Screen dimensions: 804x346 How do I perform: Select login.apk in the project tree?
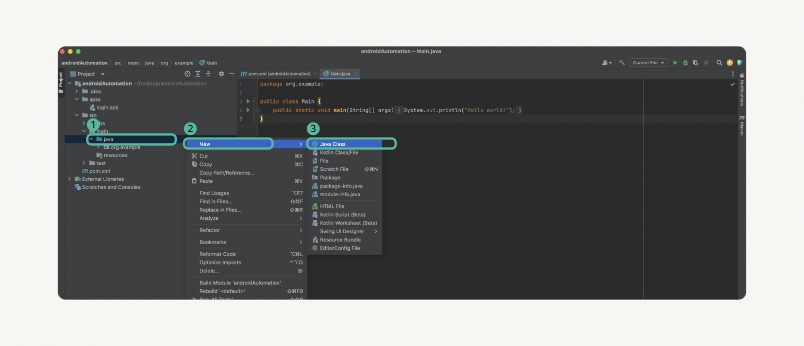(104, 108)
